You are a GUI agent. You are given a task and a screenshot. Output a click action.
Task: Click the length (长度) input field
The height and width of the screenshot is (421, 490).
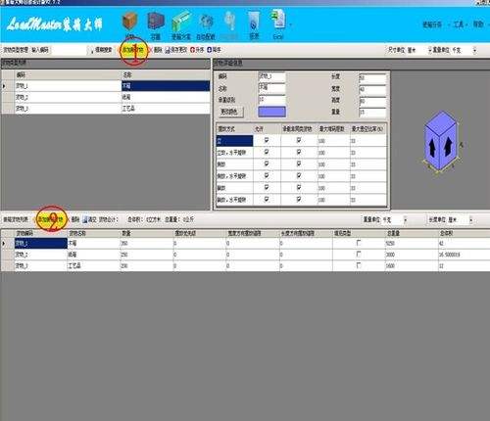click(x=372, y=77)
